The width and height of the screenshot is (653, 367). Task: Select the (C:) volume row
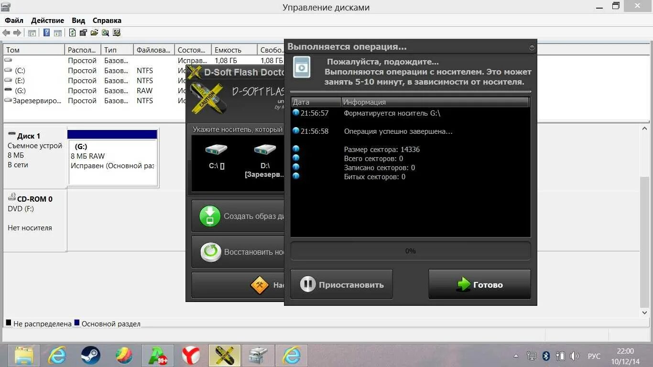94,70
